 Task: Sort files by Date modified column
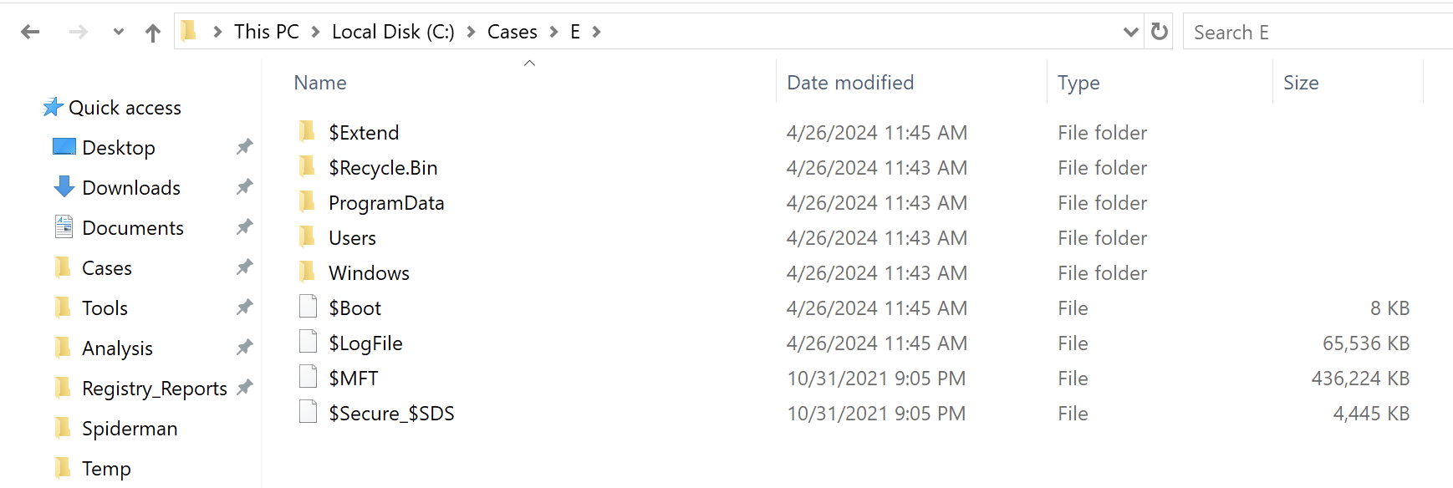coord(850,83)
